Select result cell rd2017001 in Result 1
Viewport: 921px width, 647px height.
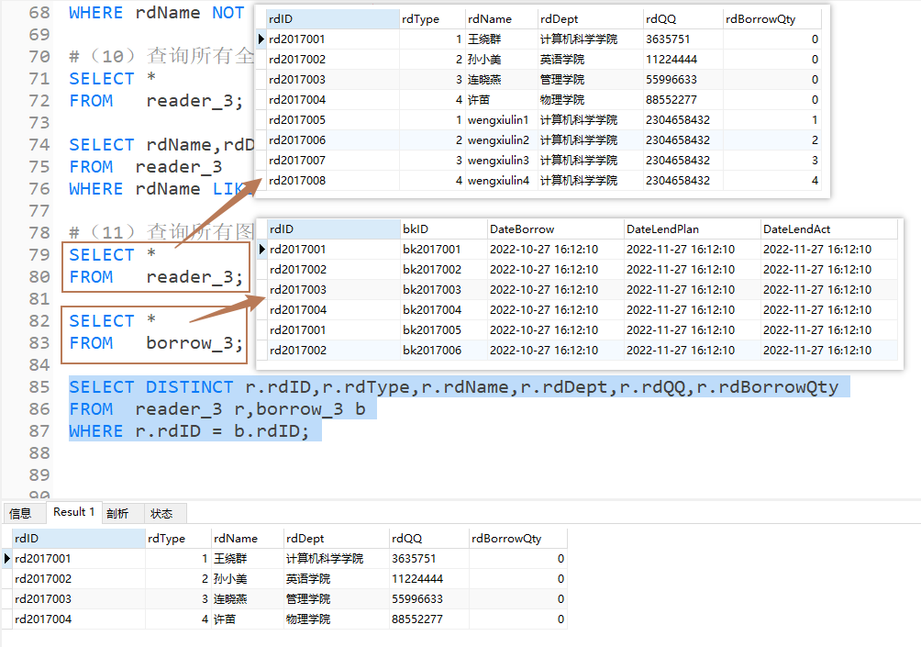pyautogui.click(x=79, y=558)
